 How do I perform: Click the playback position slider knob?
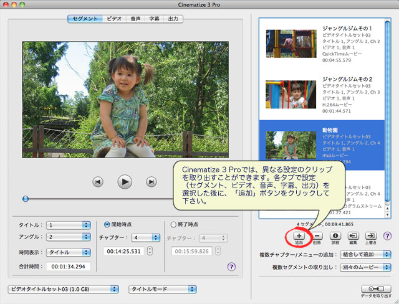26,199
